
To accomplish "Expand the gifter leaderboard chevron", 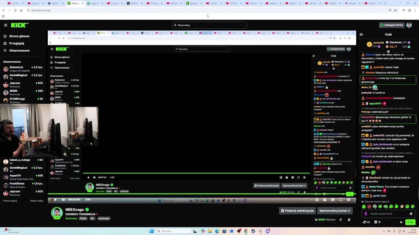I will 388,52.
